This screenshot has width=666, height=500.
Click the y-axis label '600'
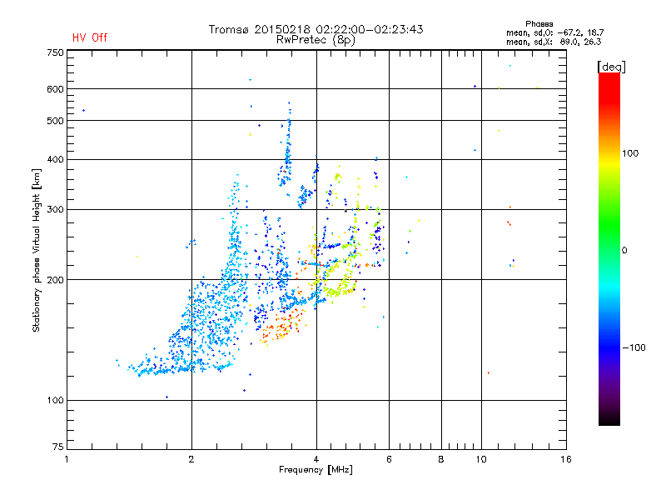pyautogui.click(x=55, y=89)
